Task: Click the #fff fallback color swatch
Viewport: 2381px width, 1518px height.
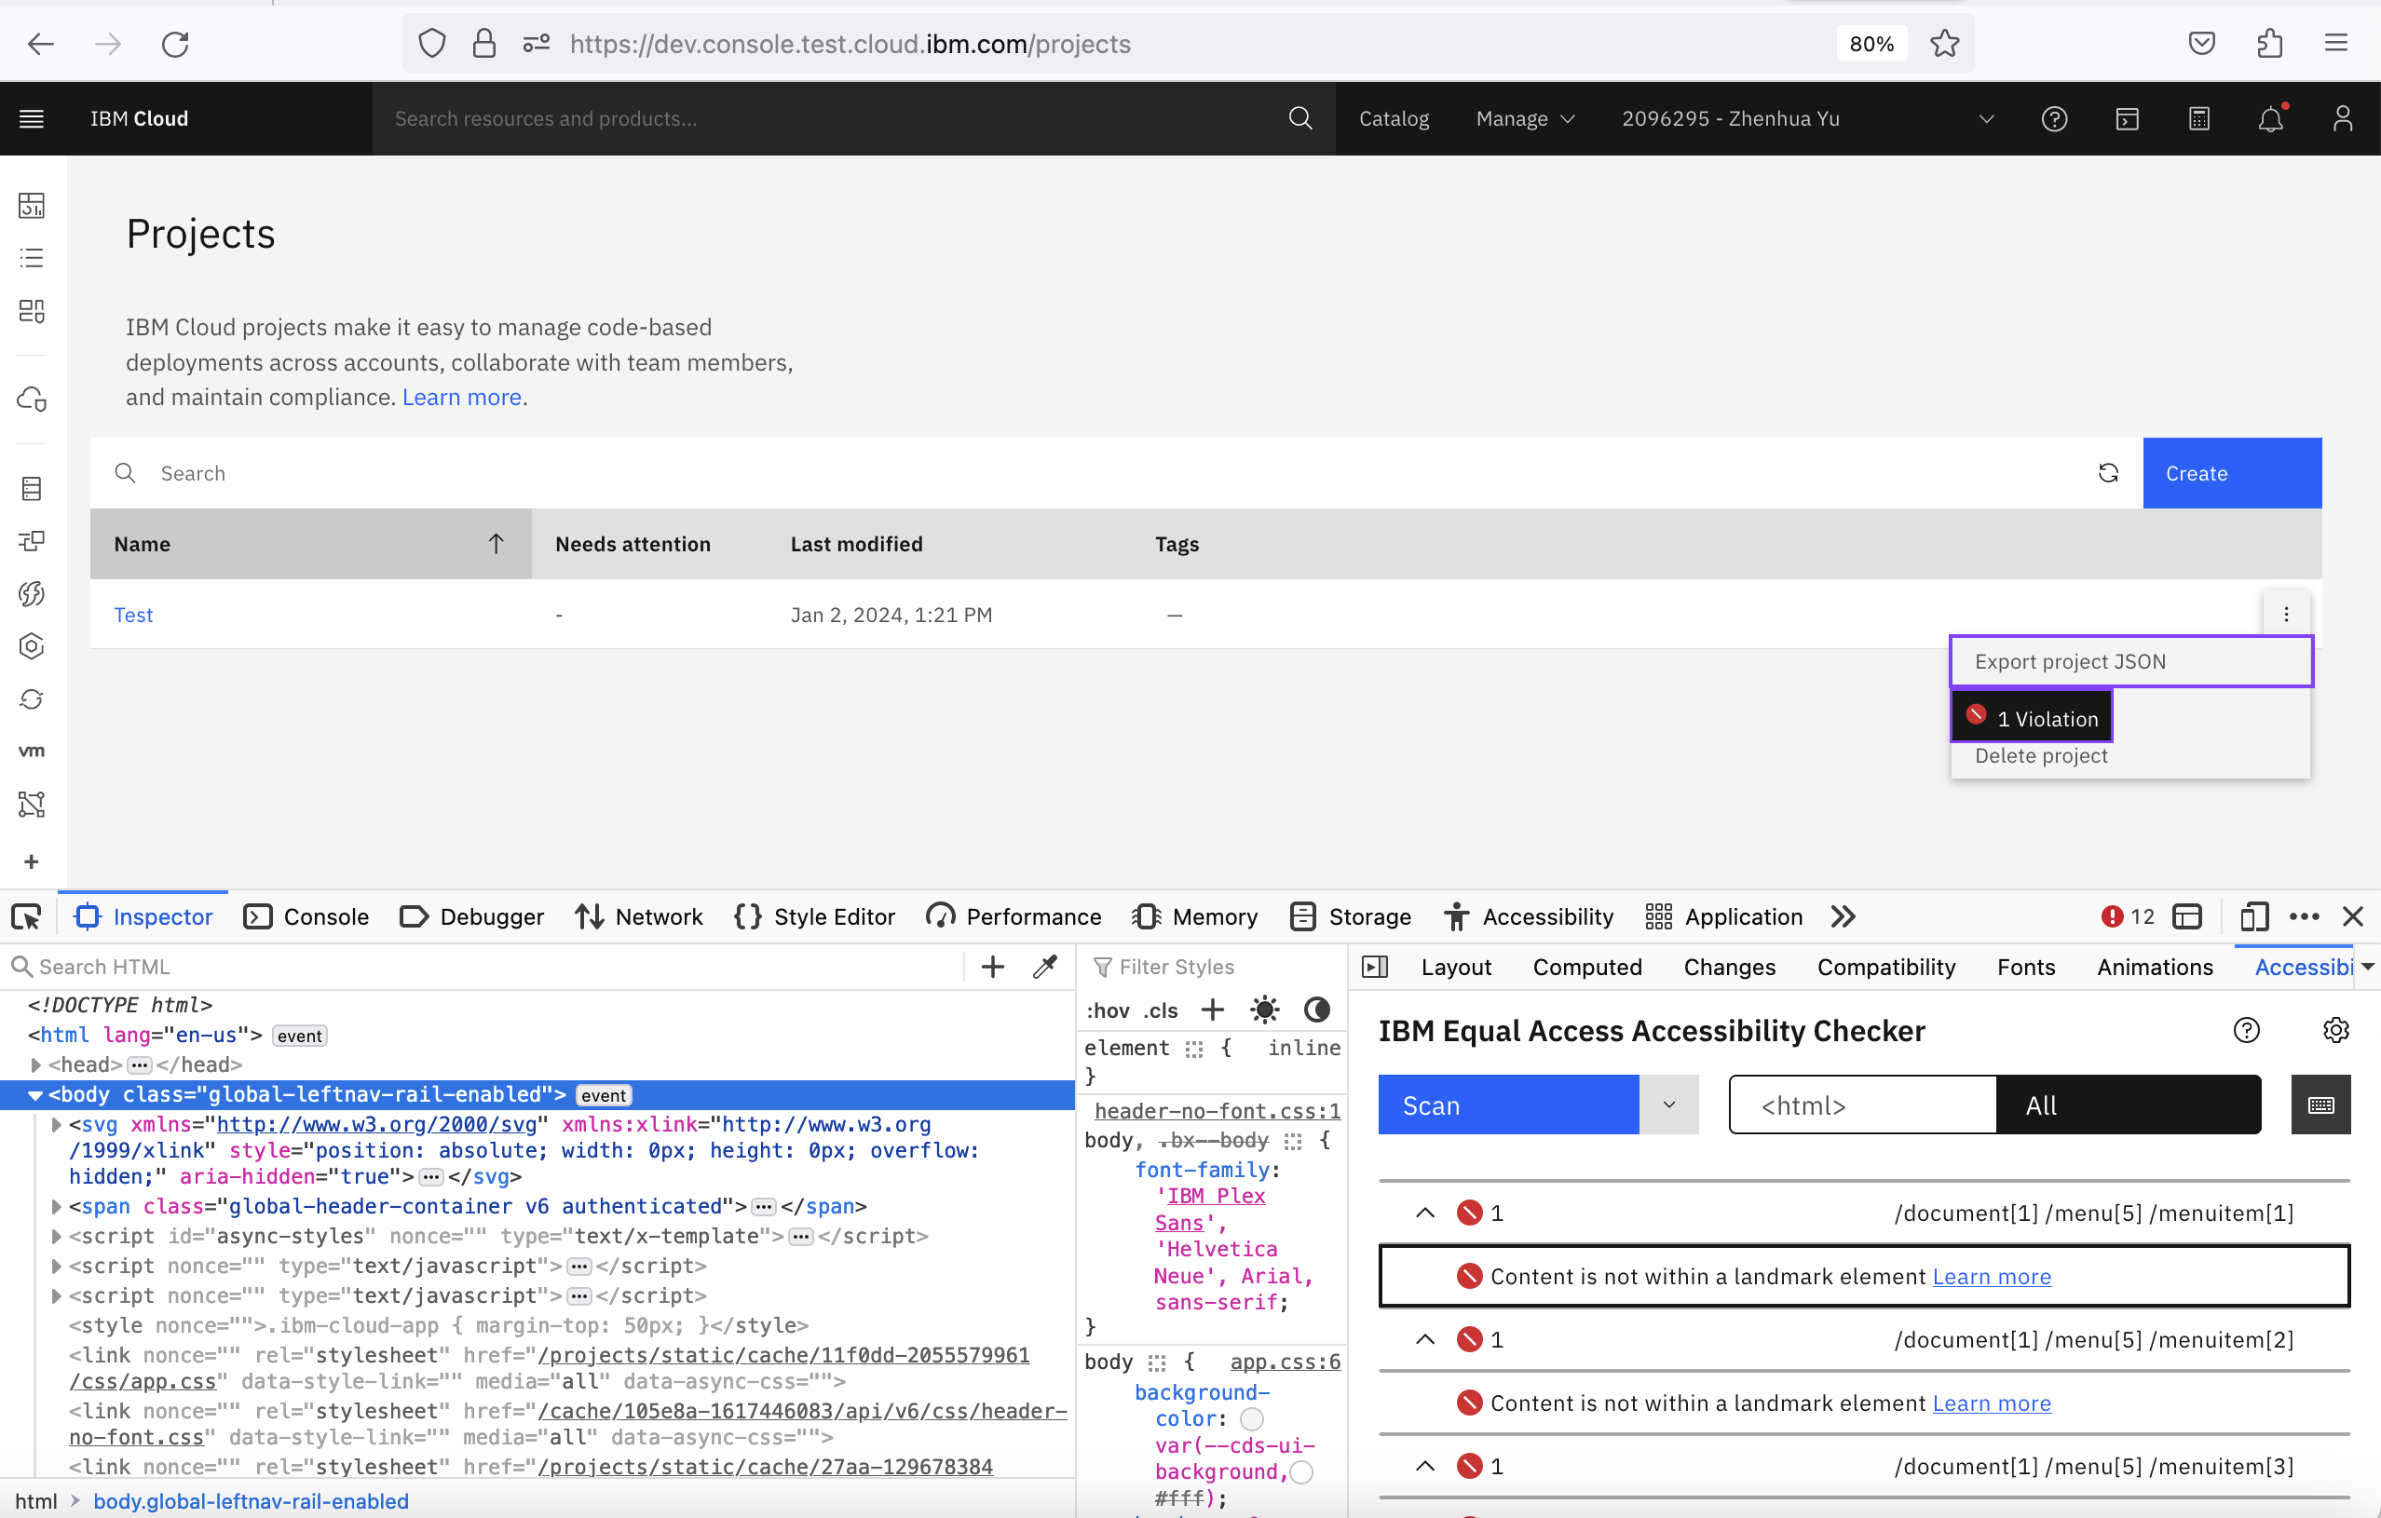Action: 1302,1472
